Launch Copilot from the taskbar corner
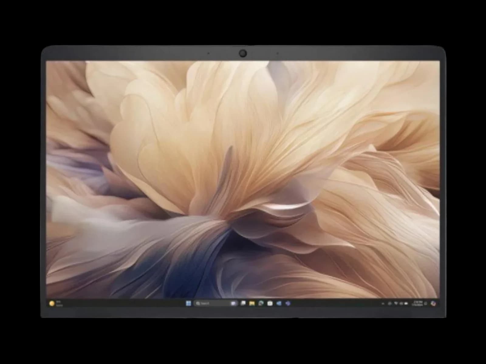This screenshot has height=364, width=486. (433, 304)
